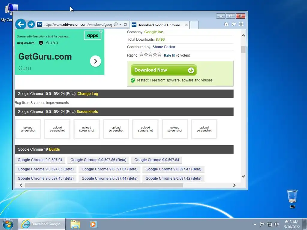Open Favorites star icon
Image resolution: width=307 pixels, height=230 pixels.
pyautogui.click(x=234, y=24)
